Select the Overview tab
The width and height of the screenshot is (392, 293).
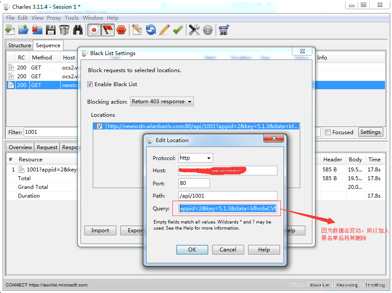point(20,147)
